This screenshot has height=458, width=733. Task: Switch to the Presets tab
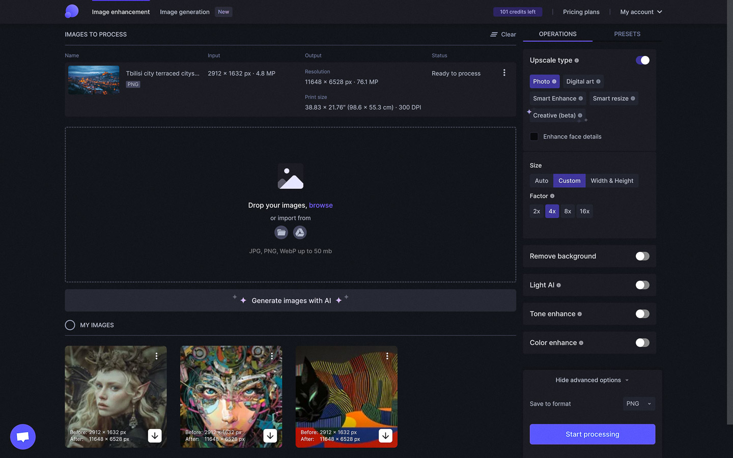627,34
